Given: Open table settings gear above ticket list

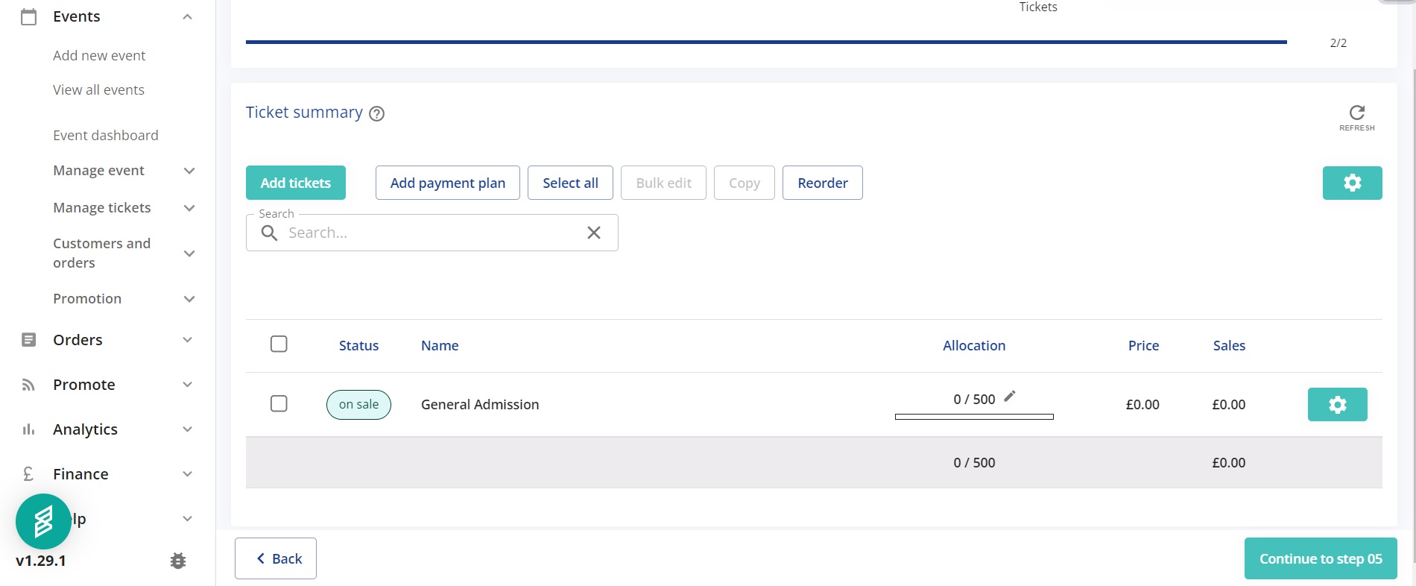Looking at the screenshot, I should click(1352, 183).
